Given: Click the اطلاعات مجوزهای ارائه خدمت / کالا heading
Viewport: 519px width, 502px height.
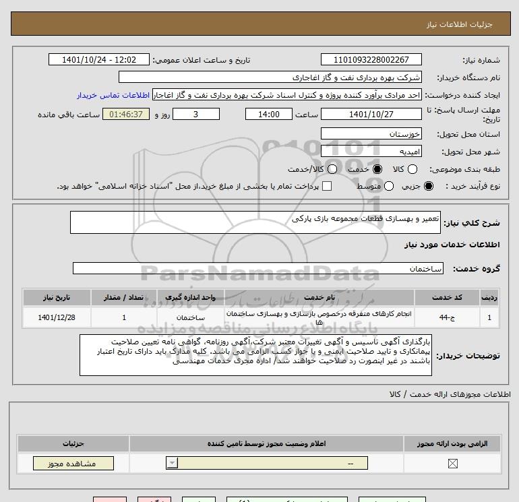Looking at the screenshot, I should [x=450, y=394].
